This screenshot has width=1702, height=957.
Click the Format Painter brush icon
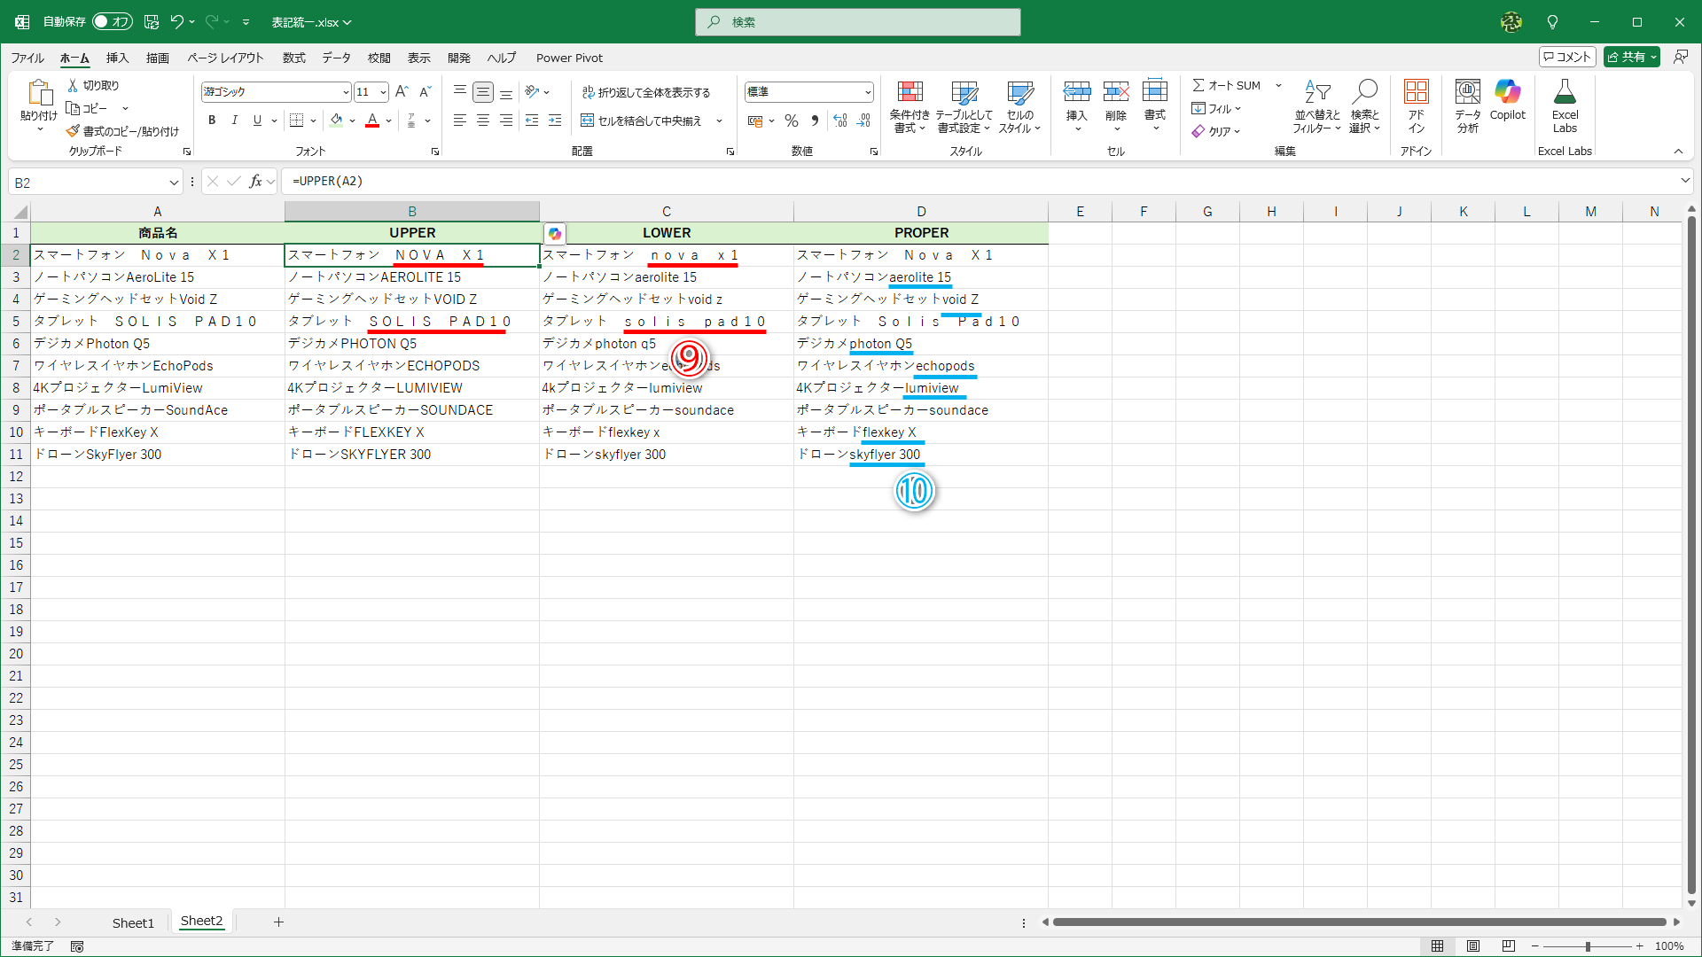click(x=74, y=131)
